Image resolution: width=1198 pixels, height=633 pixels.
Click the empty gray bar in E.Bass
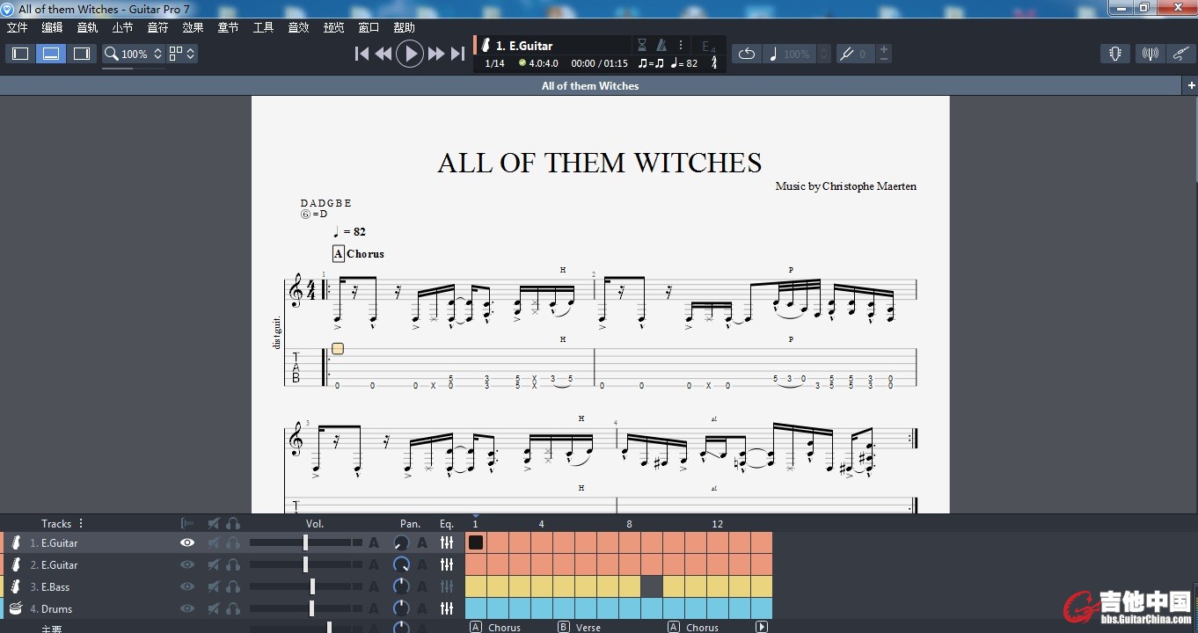coord(652,586)
